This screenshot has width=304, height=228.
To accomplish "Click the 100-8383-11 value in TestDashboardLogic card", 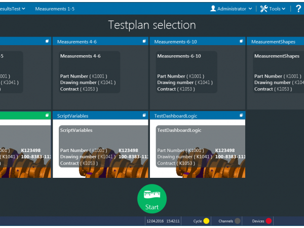I will pos(230,157).
